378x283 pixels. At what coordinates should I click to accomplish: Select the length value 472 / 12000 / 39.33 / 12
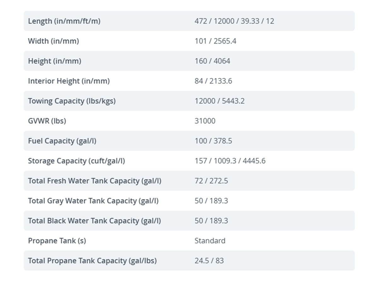pos(234,21)
